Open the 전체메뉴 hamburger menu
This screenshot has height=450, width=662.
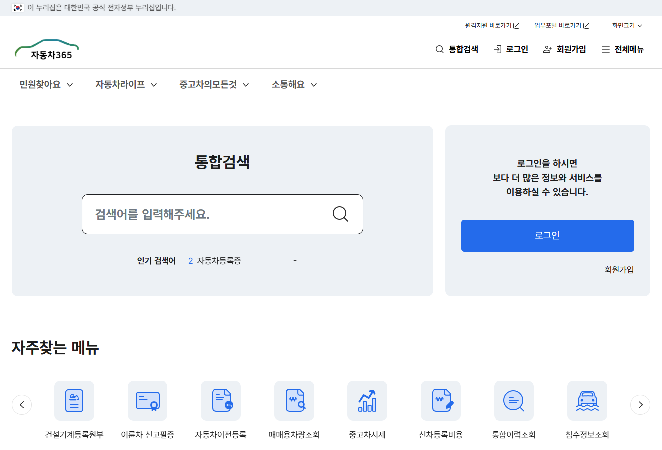coord(622,49)
